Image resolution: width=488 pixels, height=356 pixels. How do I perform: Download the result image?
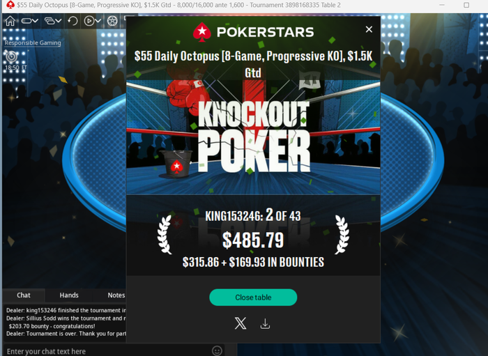pyautogui.click(x=265, y=324)
